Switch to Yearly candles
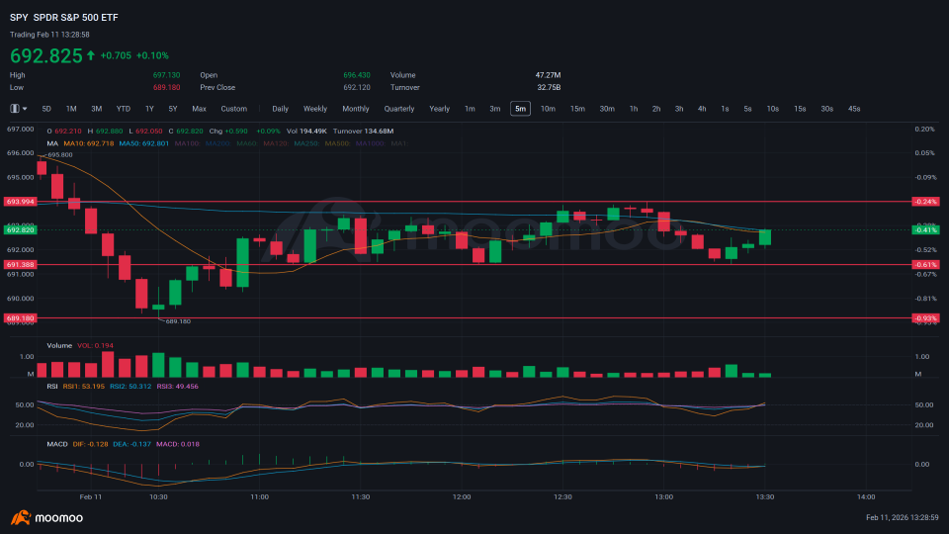 439,109
